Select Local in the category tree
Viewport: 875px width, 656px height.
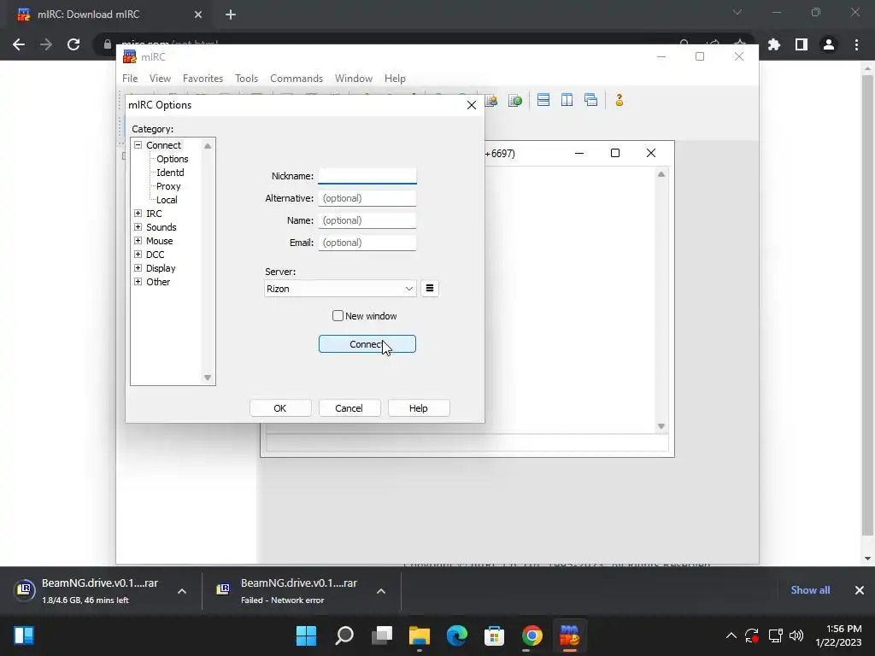pyautogui.click(x=167, y=200)
